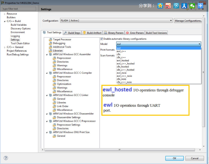
Task: Click the vertical scrollbar of settings pane
Action: point(203,72)
